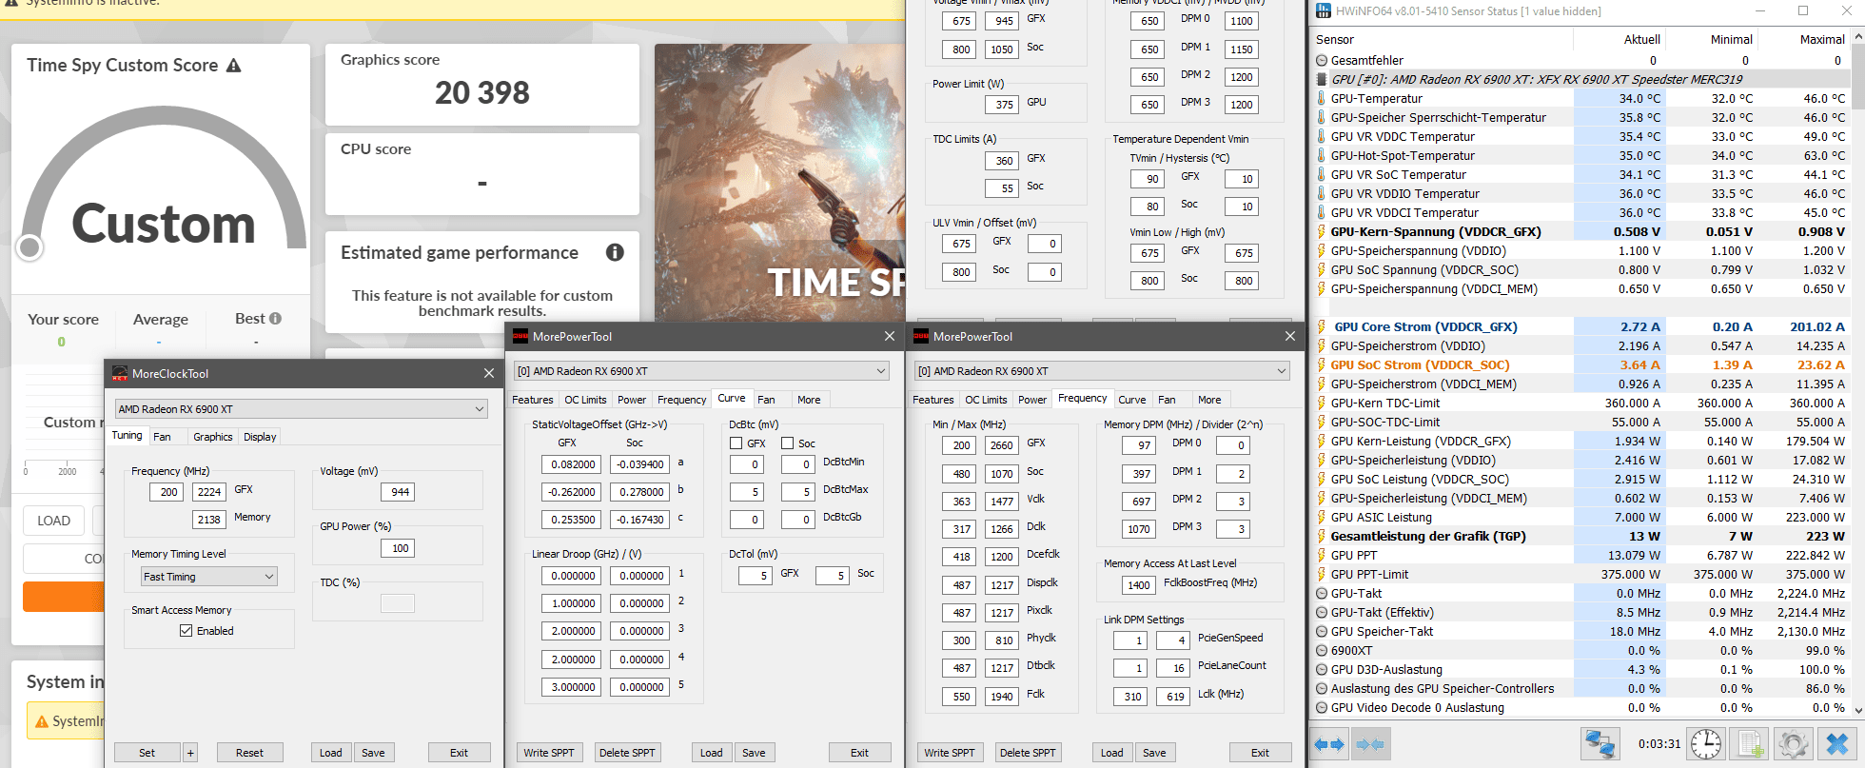Viewport: 1865px width, 768px height.
Task: Enable the GFX DcBtc checkbox
Action: [x=736, y=443]
